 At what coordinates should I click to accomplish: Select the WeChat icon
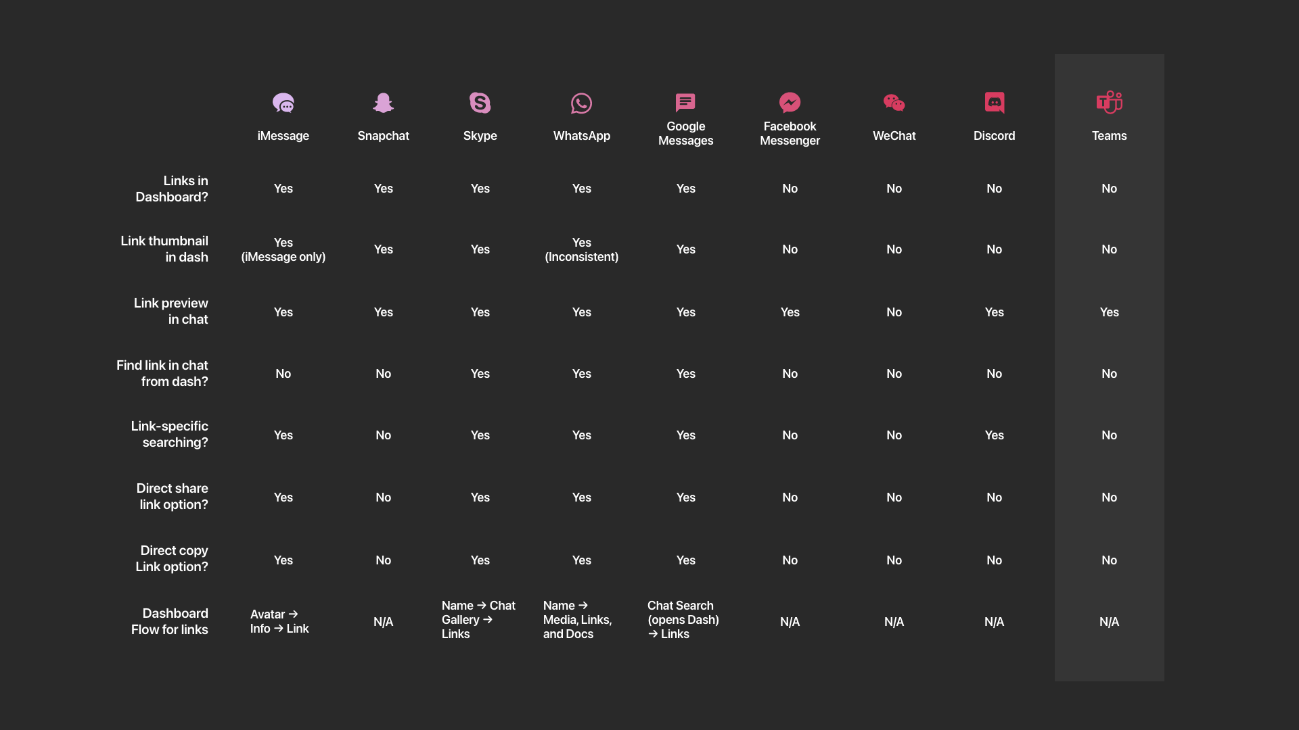(x=894, y=103)
